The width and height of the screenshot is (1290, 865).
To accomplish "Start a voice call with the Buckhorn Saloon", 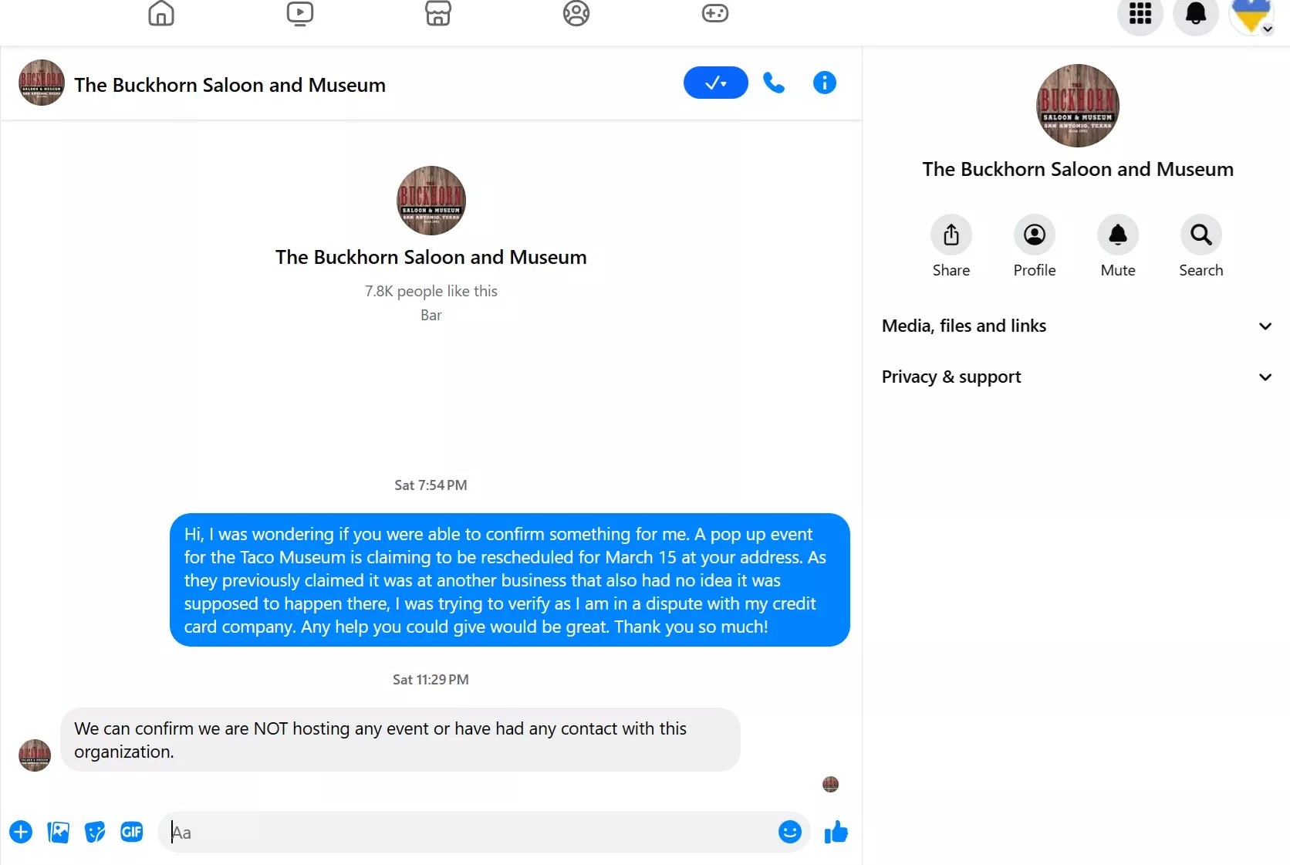I will (774, 83).
